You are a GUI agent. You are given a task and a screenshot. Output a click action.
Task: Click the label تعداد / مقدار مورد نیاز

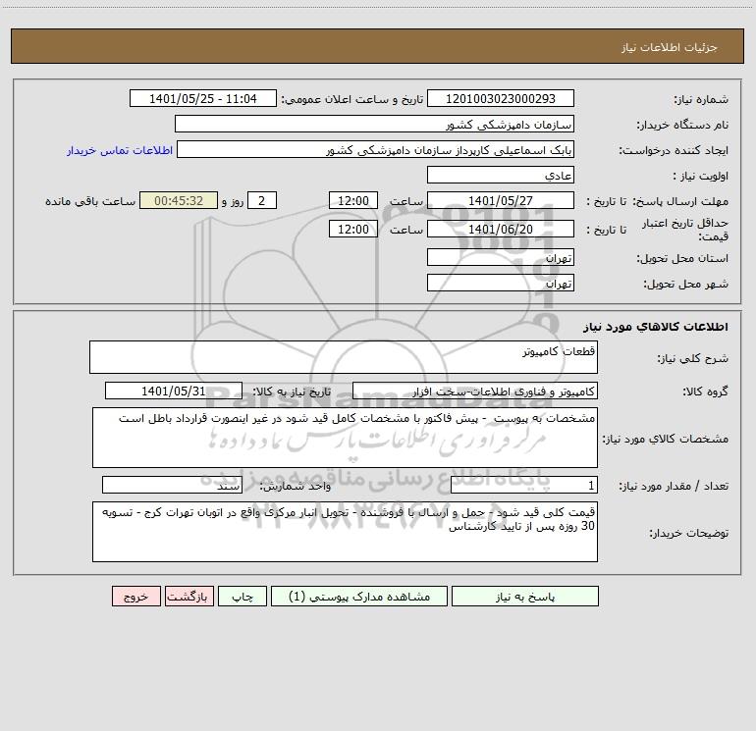tap(674, 487)
